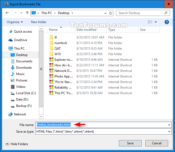The height and width of the screenshot is (152, 175).
Task: Expand chevron after Desktop in breadcrumb
Action: [x=72, y=13]
